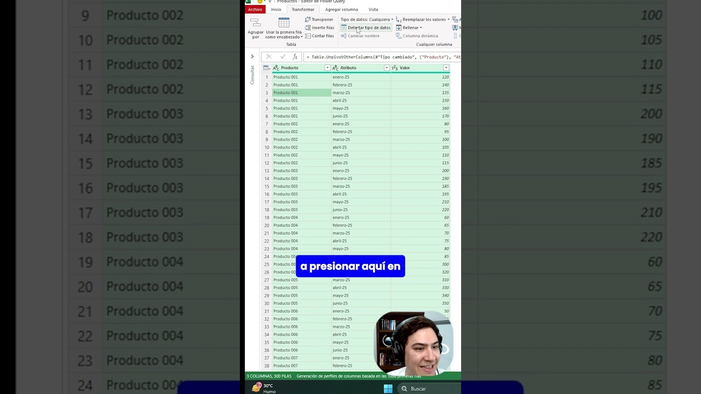This screenshot has height=394, width=701.
Task: Click the formula bar Table.UnpivotOtherColumns text
Action: pyautogui.click(x=386, y=57)
